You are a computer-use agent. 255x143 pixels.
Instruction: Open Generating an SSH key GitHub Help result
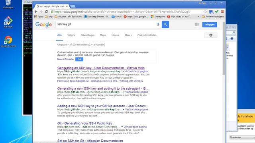pyautogui.click(x=101, y=68)
